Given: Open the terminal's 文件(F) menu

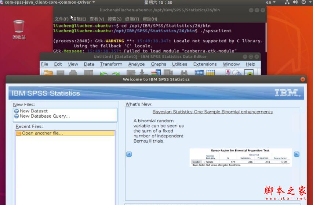Looking at the screenshot, I should pos(62,19).
